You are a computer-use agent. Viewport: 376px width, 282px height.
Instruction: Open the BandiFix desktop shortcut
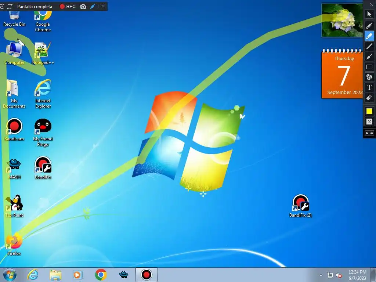(43, 168)
